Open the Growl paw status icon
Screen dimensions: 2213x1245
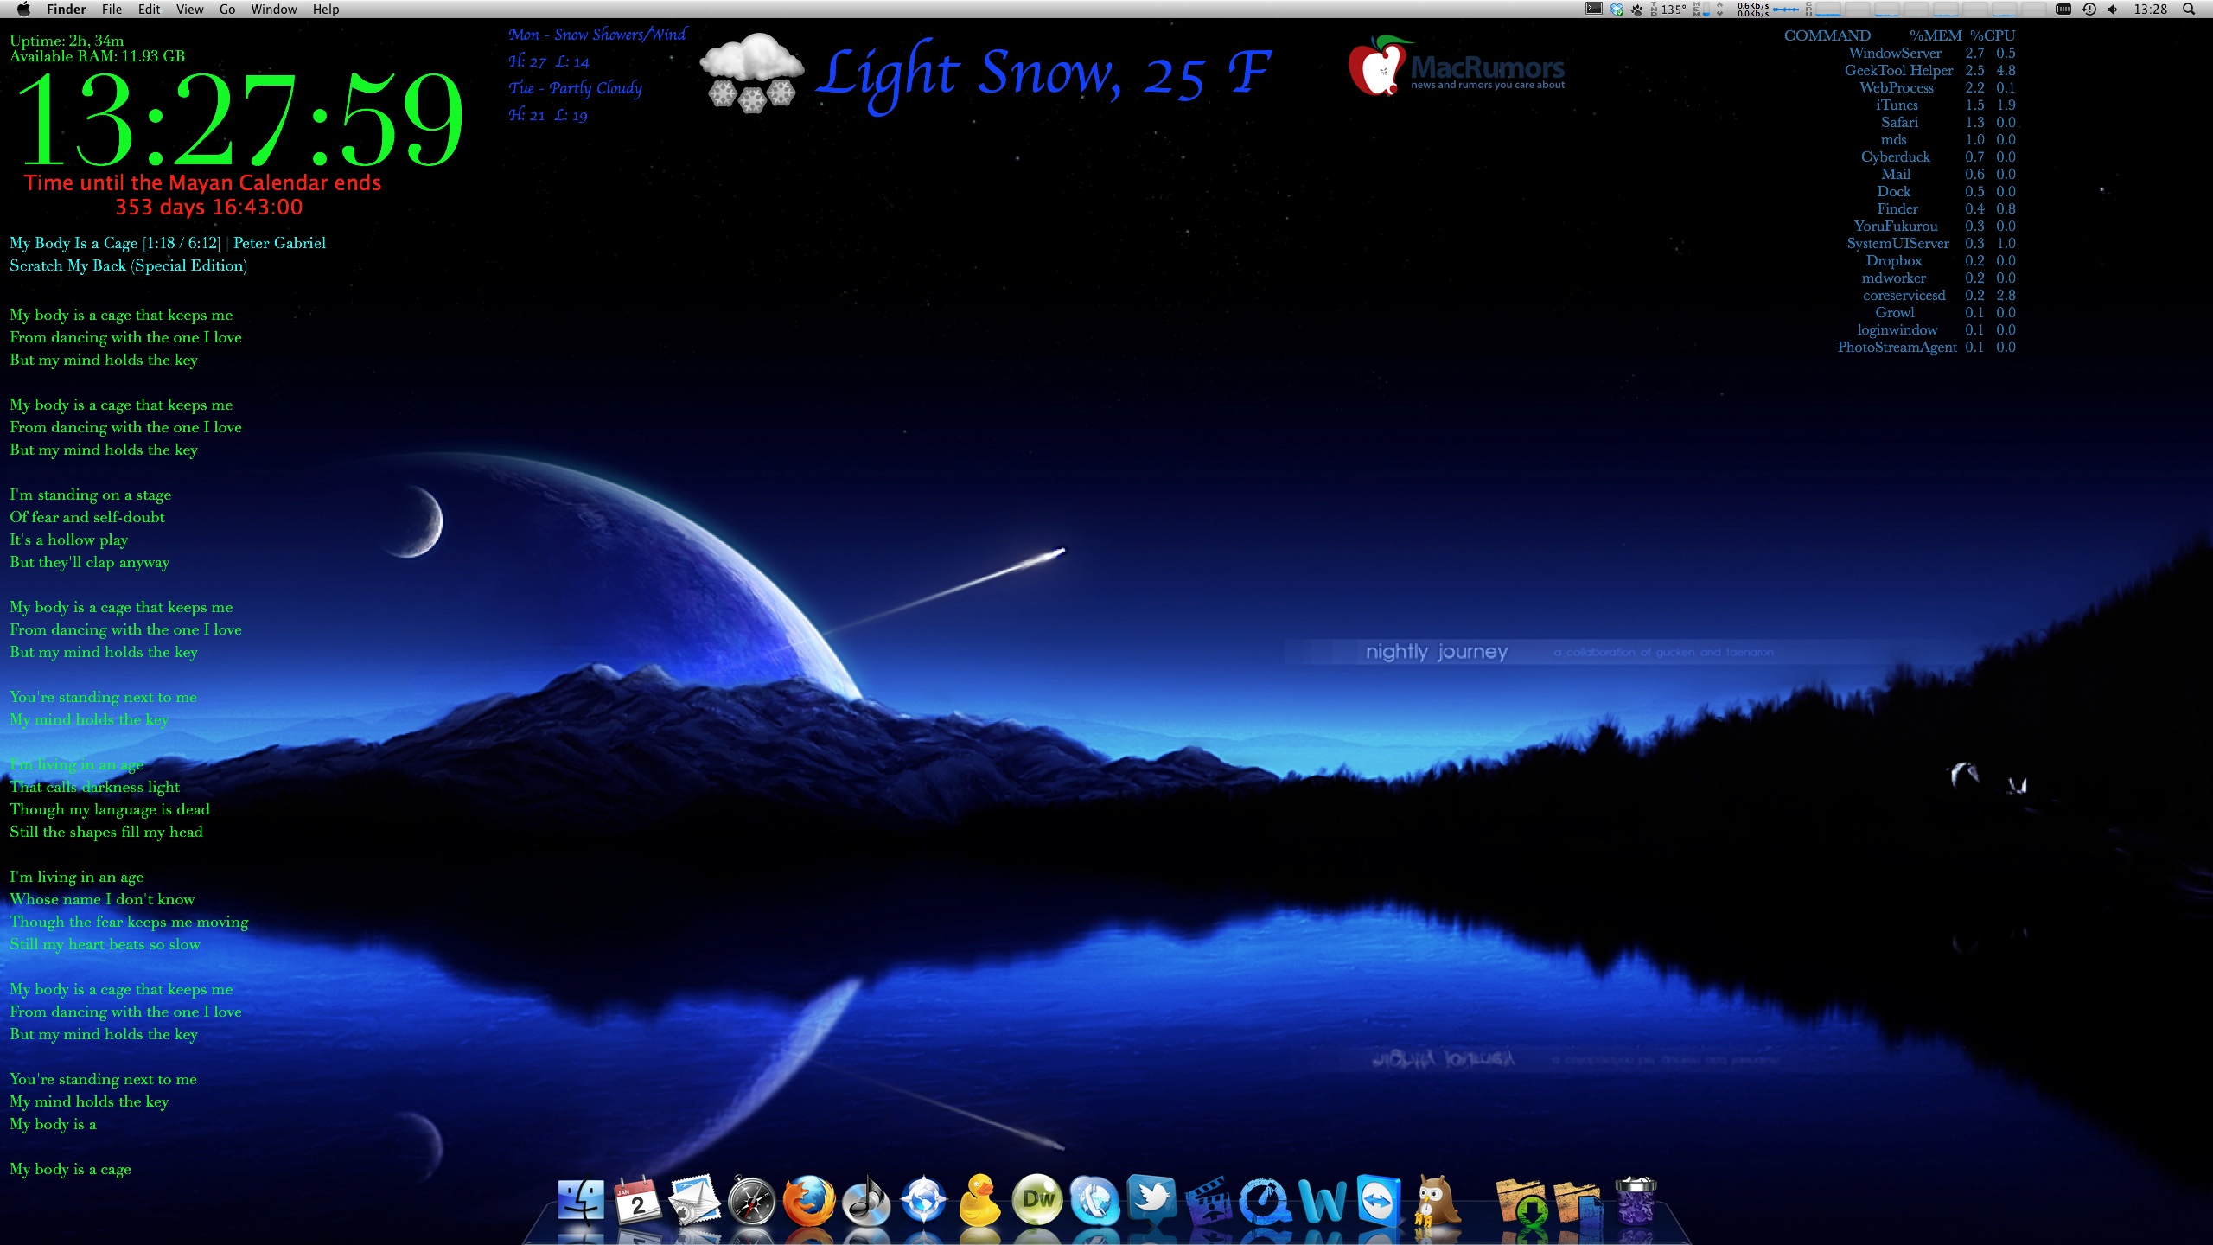pos(1637,10)
